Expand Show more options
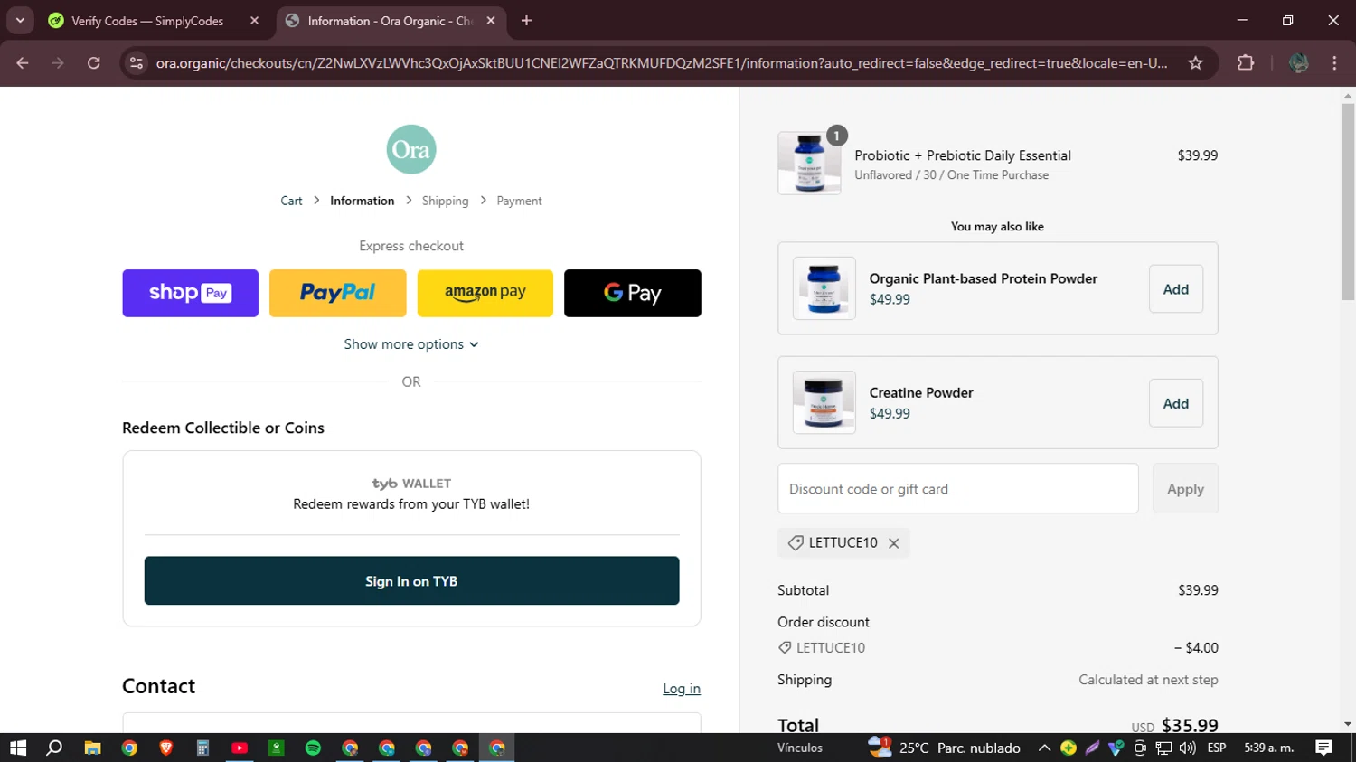Screen dimensions: 1356x762 [411, 344]
